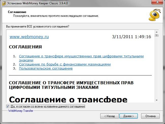Click the question about accepting ВСЕ условия
Viewport: 165px width, 124px height.
pos(38,26)
